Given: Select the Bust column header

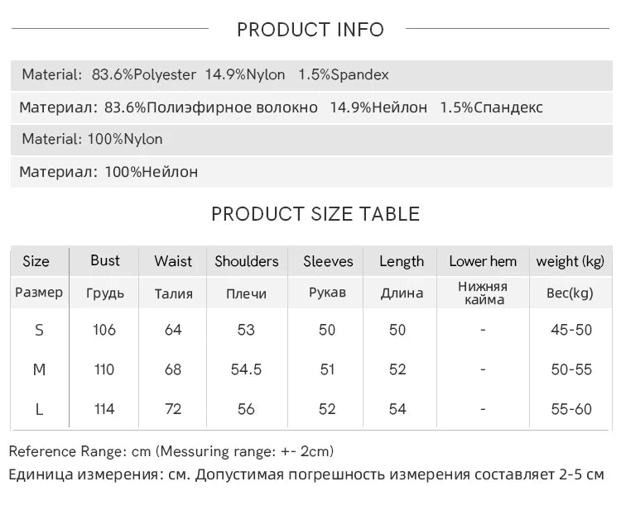Looking at the screenshot, I should click(105, 260).
